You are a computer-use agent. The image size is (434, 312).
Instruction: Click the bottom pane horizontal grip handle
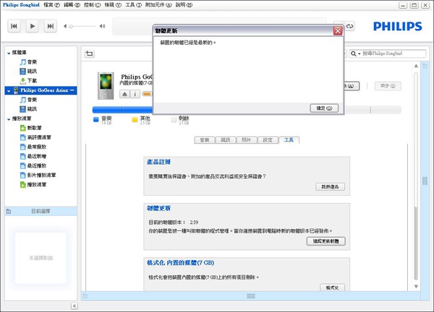click(x=251, y=296)
